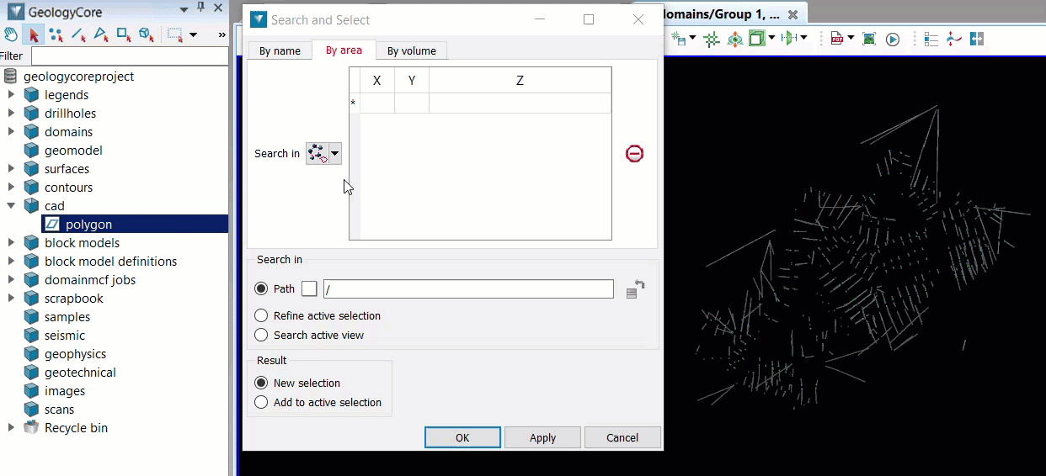Select the polygon item under cad
The height and width of the screenshot is (476, 1046).
135,225
